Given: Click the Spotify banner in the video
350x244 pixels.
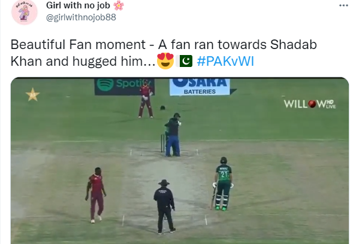Looking at the screenshot, I should [x=124, y=87].
